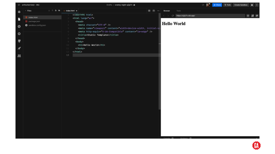Open Configuration Files gear icon
This screenshot has height=154, width=275.
coord(19,34)
